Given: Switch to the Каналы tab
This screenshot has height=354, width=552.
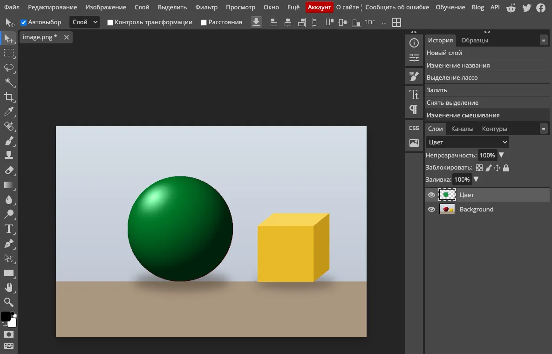Looking at the screenshot, I should pyautogui.click(x=462, y=129).
